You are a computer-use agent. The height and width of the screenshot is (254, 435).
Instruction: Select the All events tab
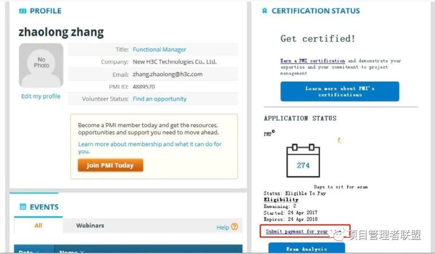38,225
